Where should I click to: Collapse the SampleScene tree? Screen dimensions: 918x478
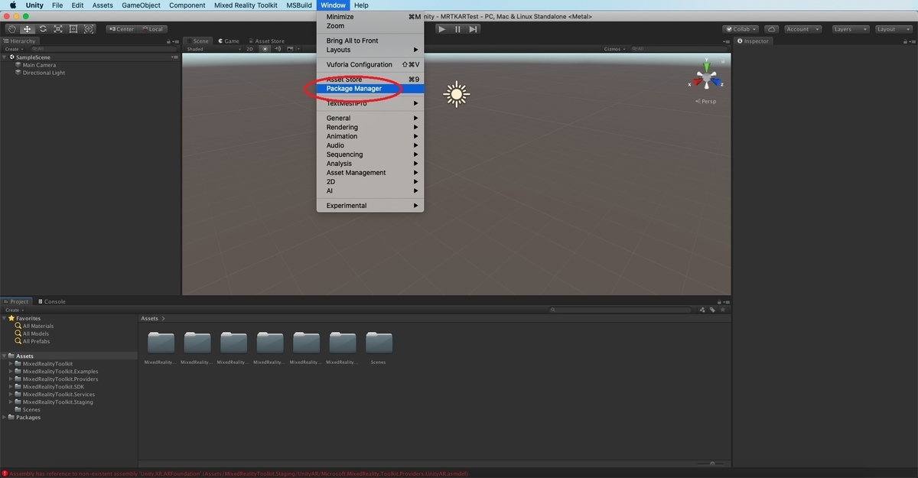pyautogui.click(x=5, y=57)
